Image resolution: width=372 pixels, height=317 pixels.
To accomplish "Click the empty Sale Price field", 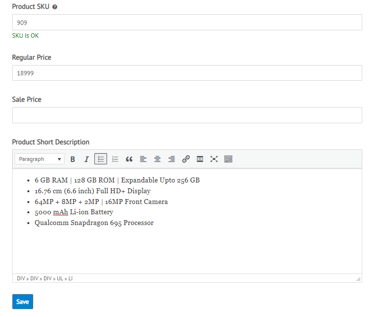I will [187, 115].
